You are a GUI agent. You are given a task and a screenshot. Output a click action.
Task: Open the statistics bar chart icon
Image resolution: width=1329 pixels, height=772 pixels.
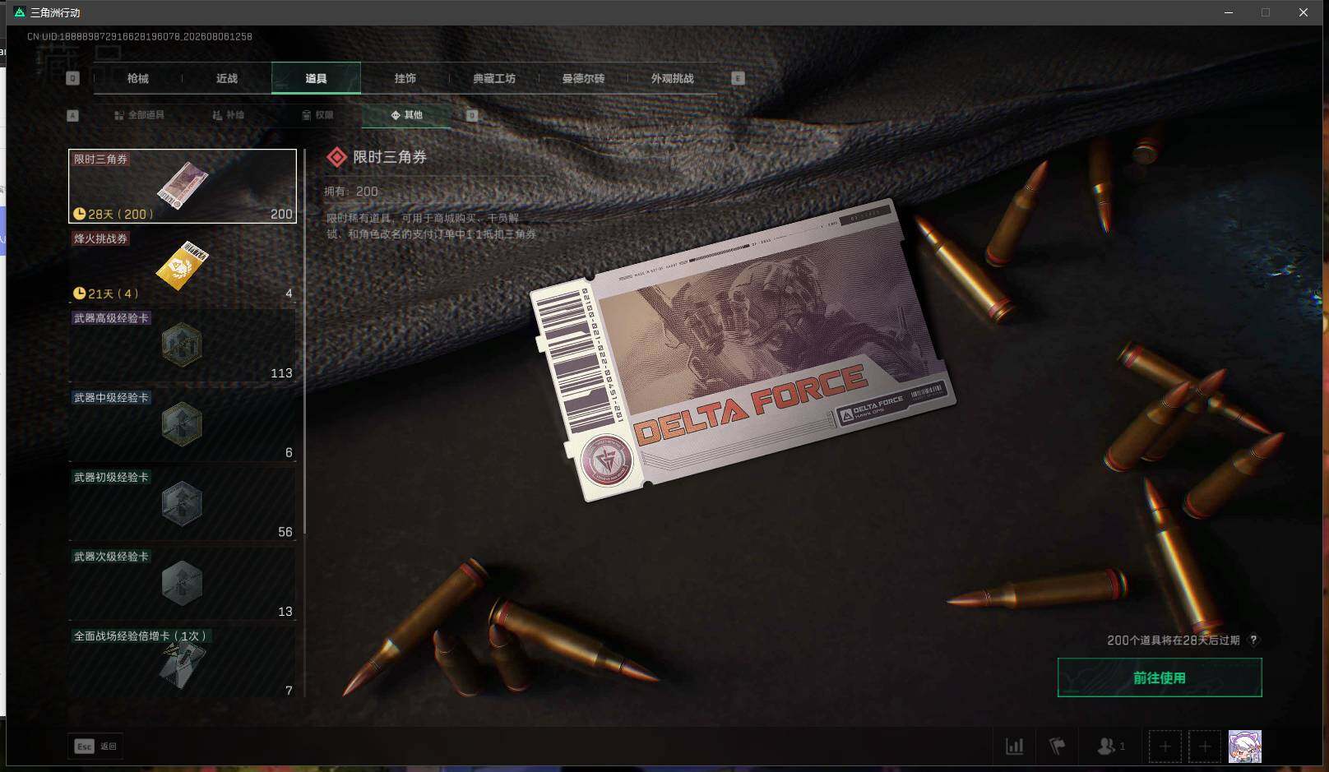[x=1015, y=747]
